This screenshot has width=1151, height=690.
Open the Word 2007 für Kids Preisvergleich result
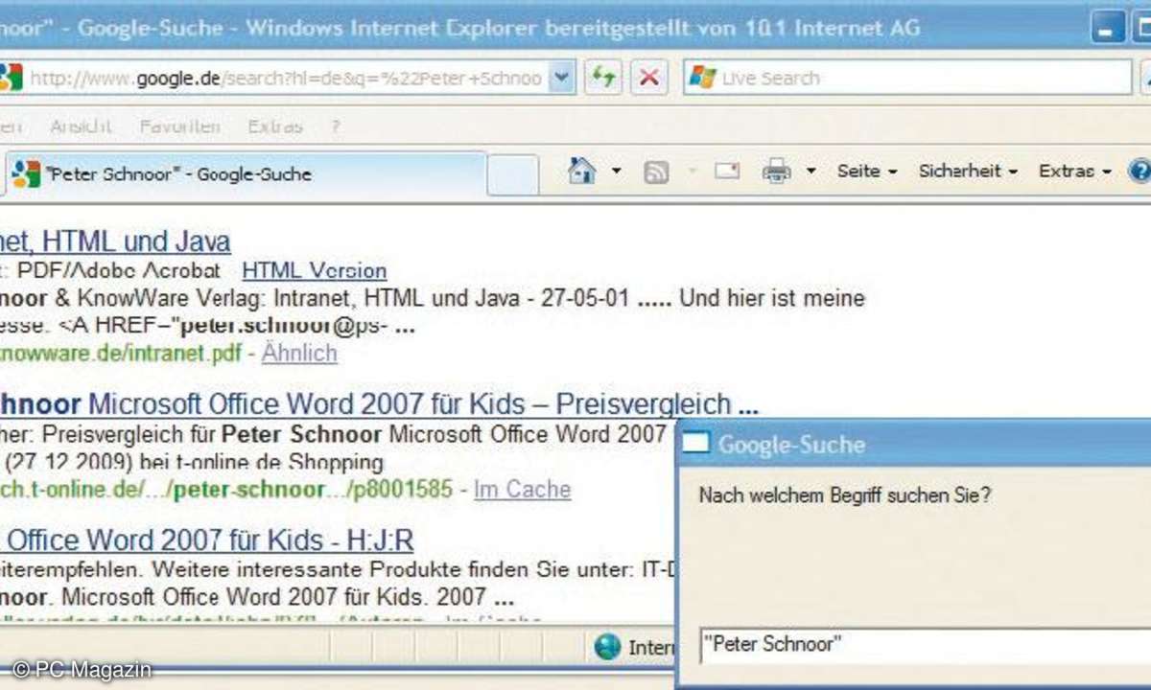(x=379, y=404)
